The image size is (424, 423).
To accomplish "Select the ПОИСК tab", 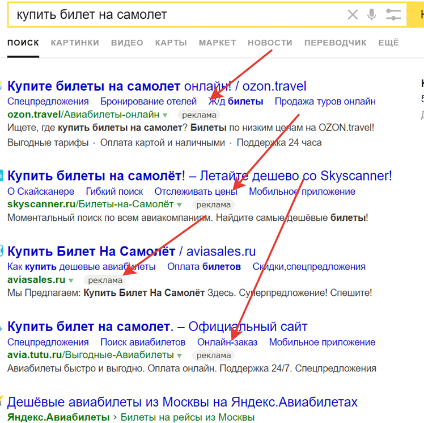I will tap(23, 43).
